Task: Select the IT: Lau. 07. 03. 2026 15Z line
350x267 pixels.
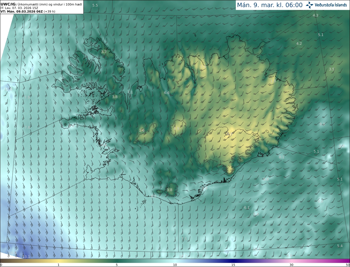Action: tap(19, 8)
